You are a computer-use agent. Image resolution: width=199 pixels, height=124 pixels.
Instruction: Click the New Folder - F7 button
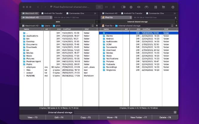139,117
